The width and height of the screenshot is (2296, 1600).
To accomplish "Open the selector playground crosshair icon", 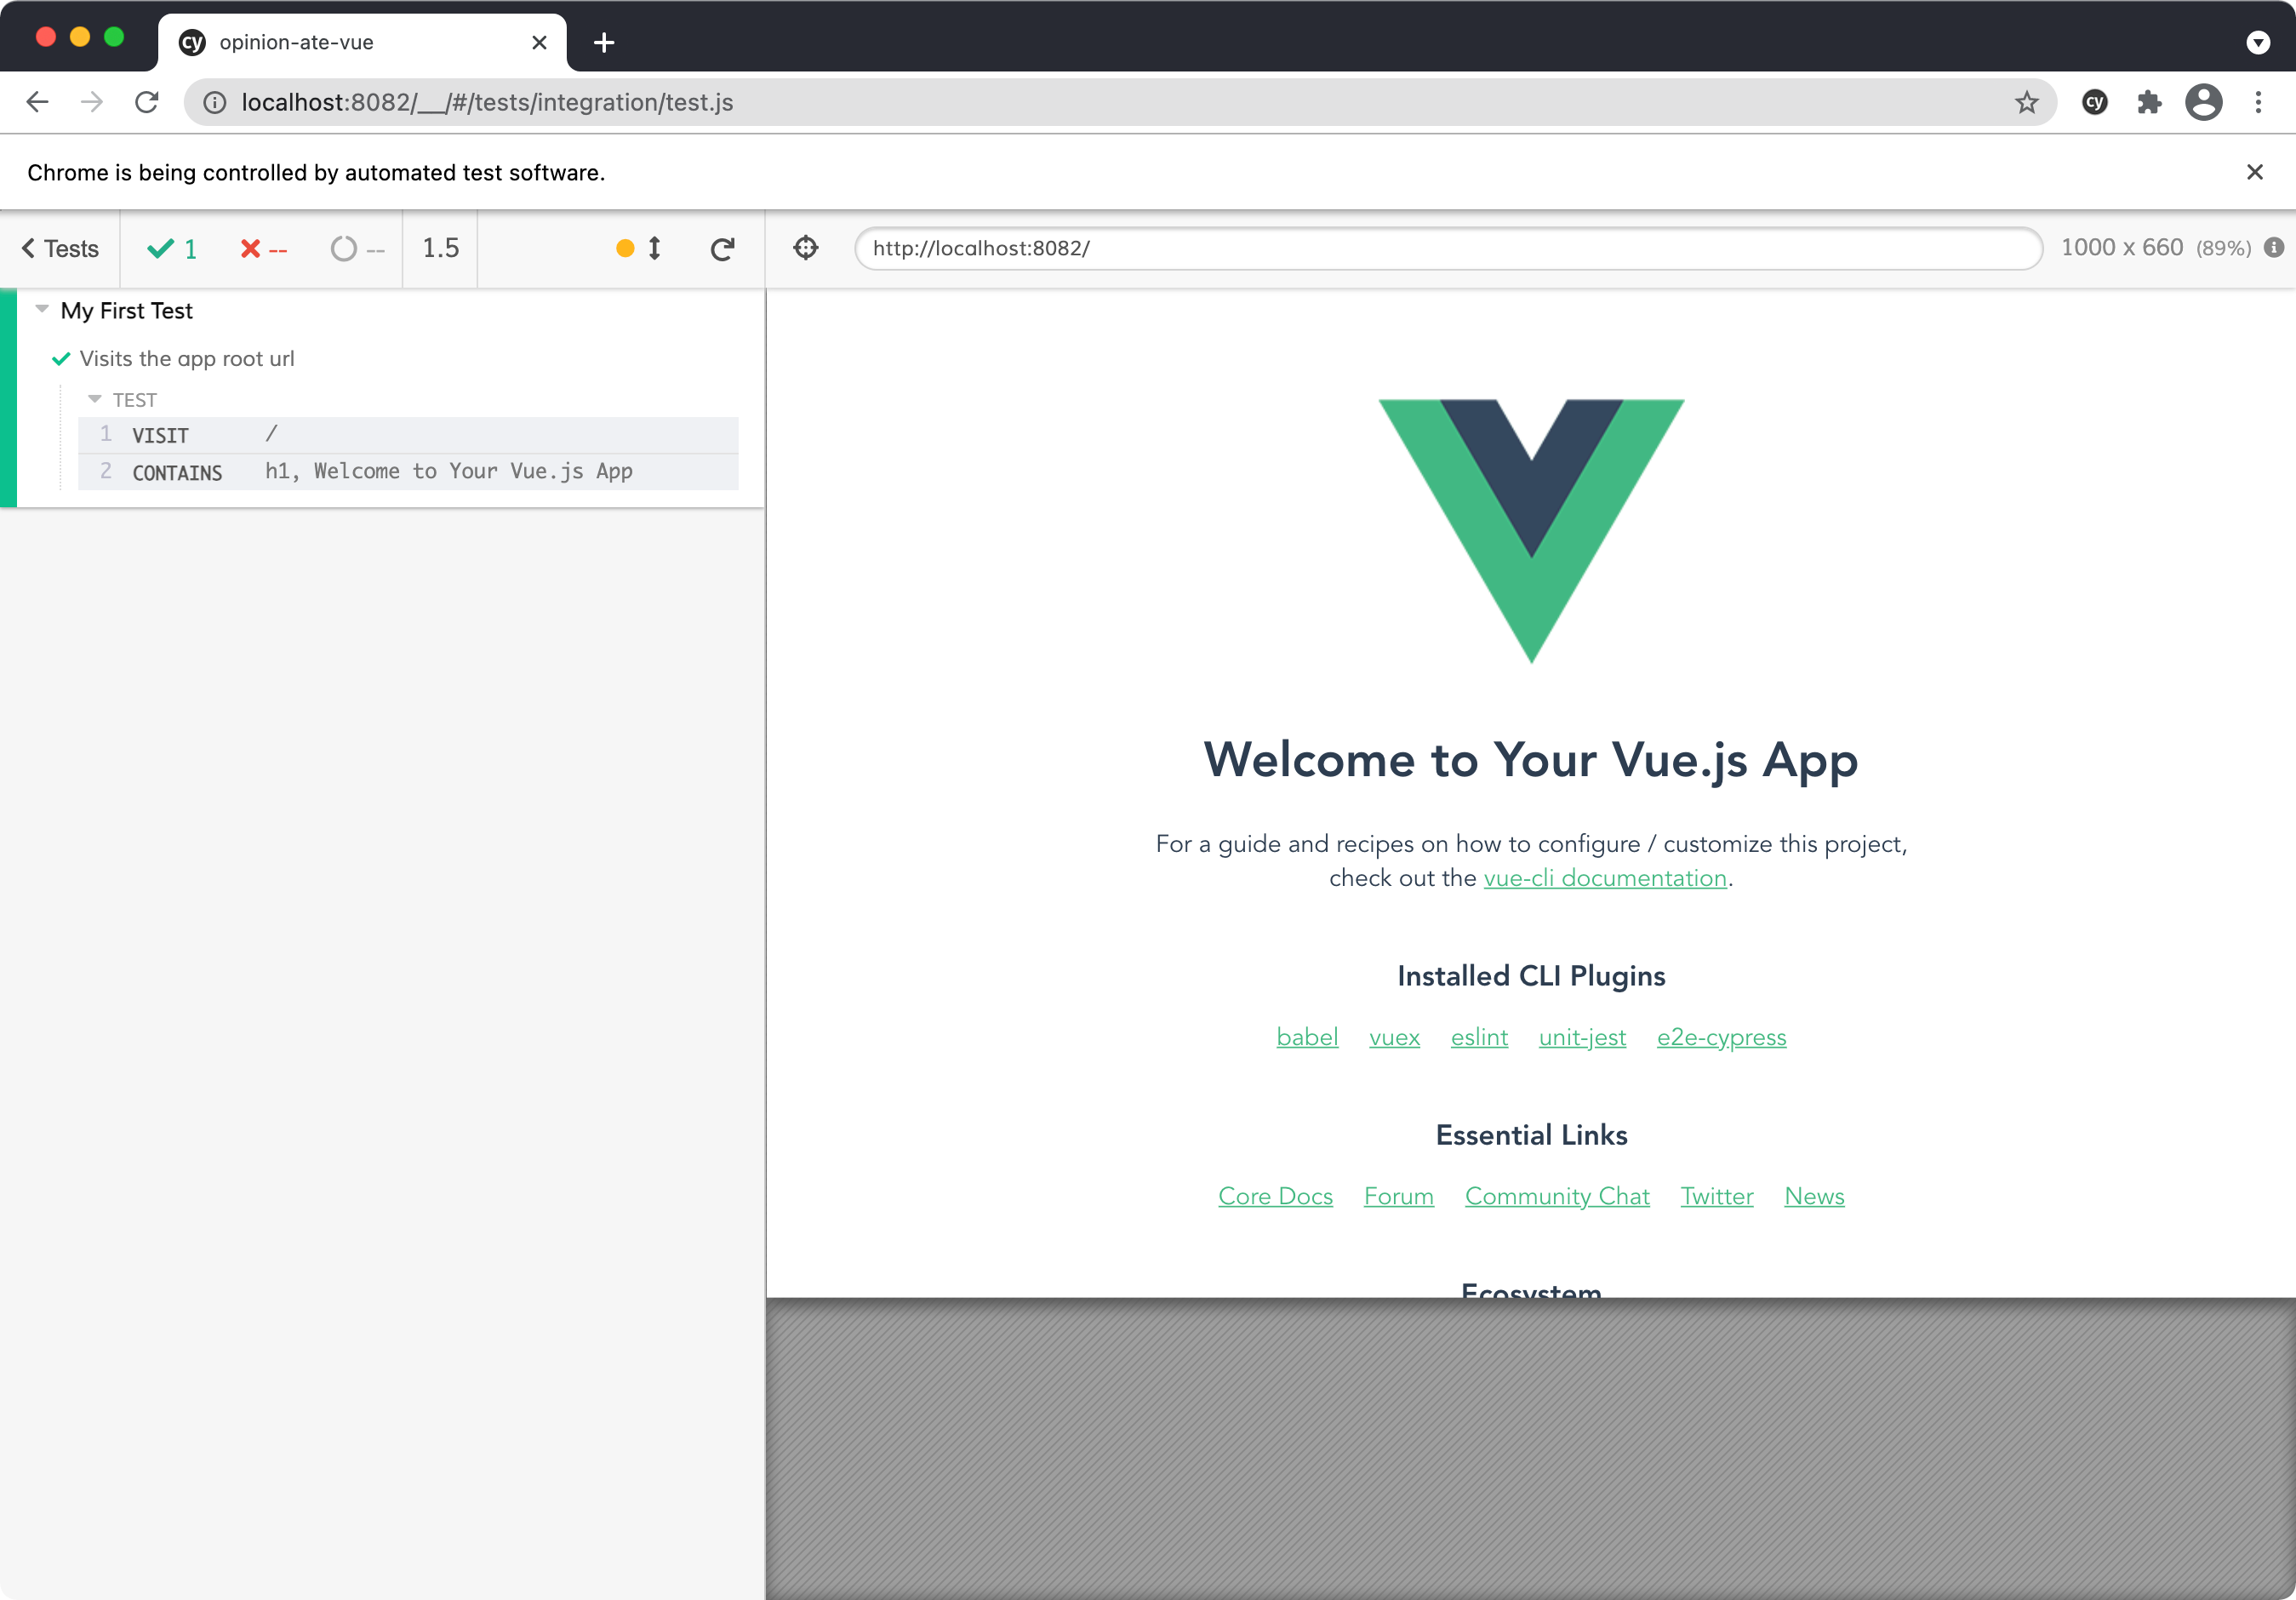I will 806,247.
